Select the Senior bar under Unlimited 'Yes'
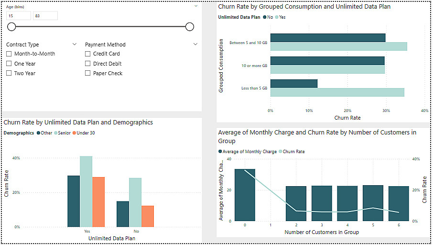Screen dimensions: 433x245 click(x=86, y=191)
